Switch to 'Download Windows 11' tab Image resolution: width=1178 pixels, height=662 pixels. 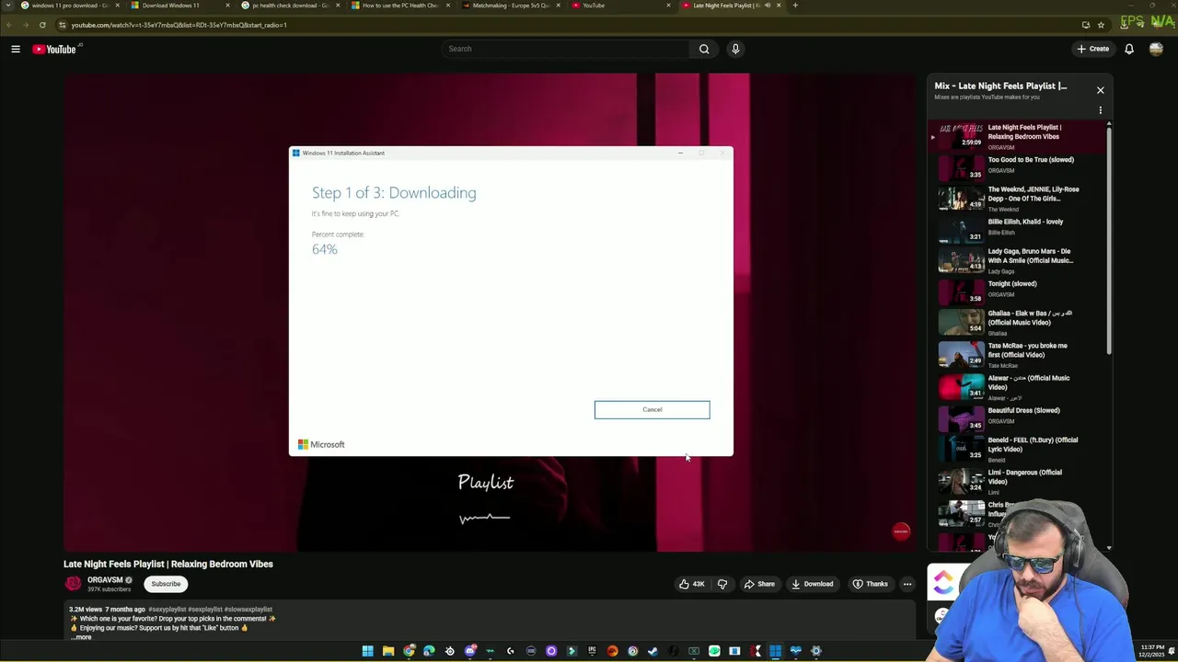click(179, 6)
